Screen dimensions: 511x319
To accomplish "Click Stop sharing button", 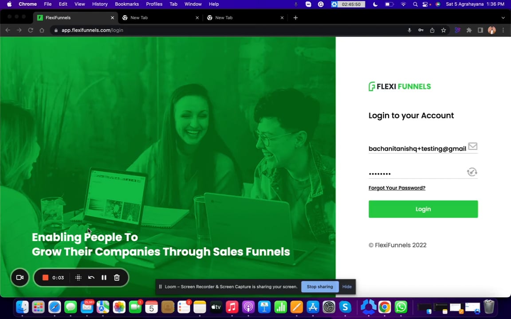I will pos(320,287).
